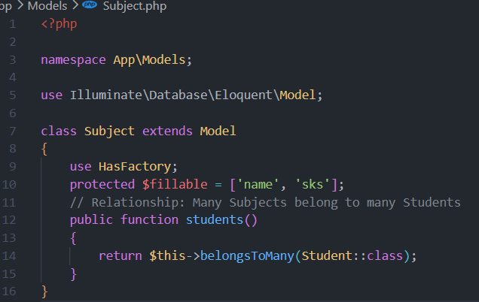Viewport: 479px width, 302px height.
Task: Open the Subject.php breadcrumb item
Action: (135, 6)
